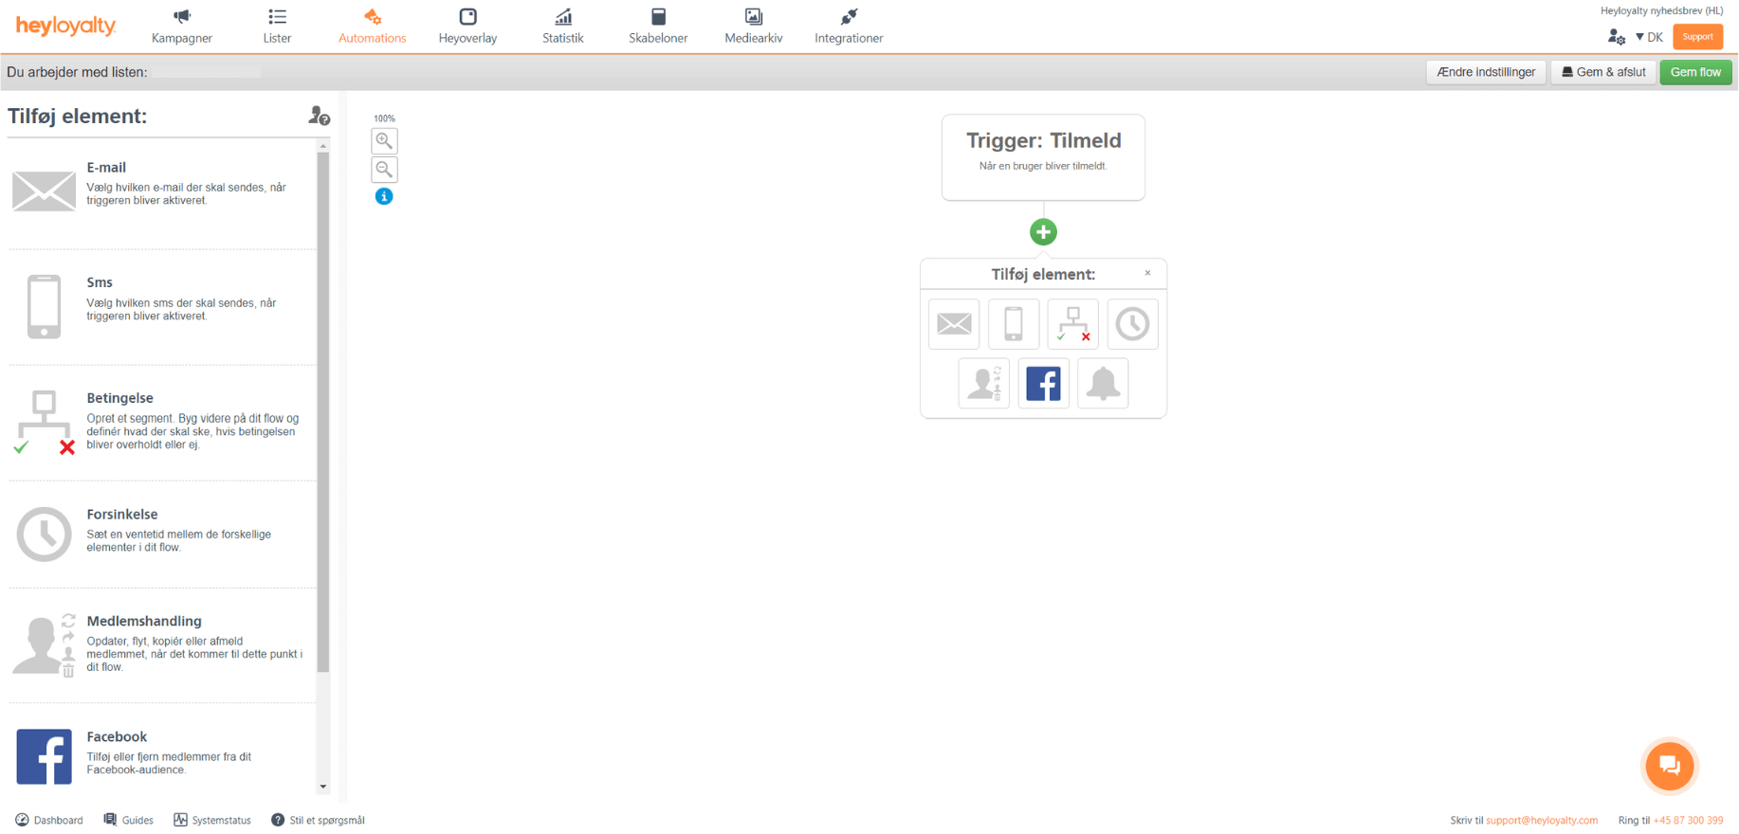1739x834 pixels.
Task: Close the Tilføj element popup
Action: point(1147,273)
